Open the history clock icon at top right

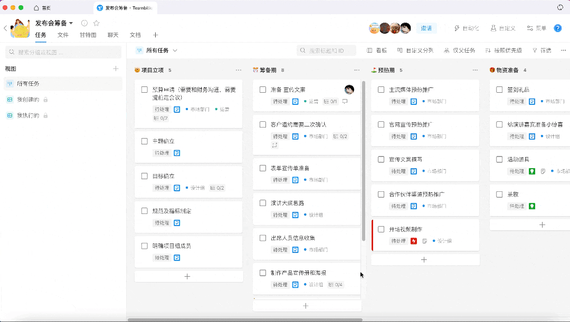click(560, 7)
